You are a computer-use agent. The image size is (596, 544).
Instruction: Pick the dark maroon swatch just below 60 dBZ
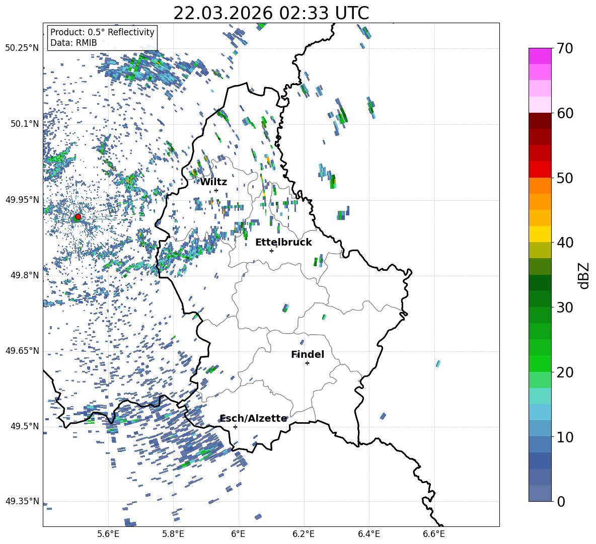[x=540, y=121]
